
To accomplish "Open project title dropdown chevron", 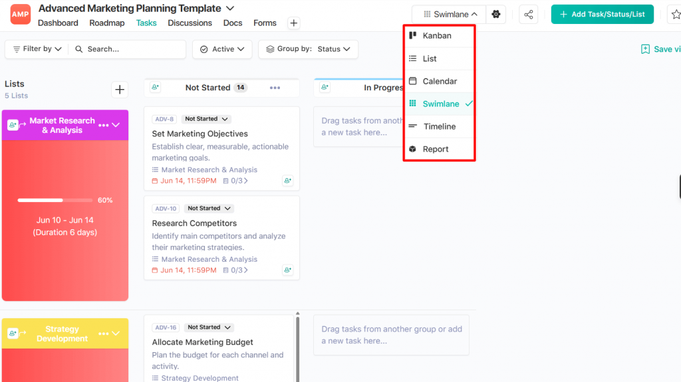I will point(230,8).
